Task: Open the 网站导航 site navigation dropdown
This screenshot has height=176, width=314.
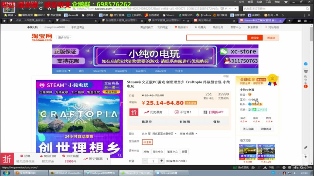Action: [273, 27]
